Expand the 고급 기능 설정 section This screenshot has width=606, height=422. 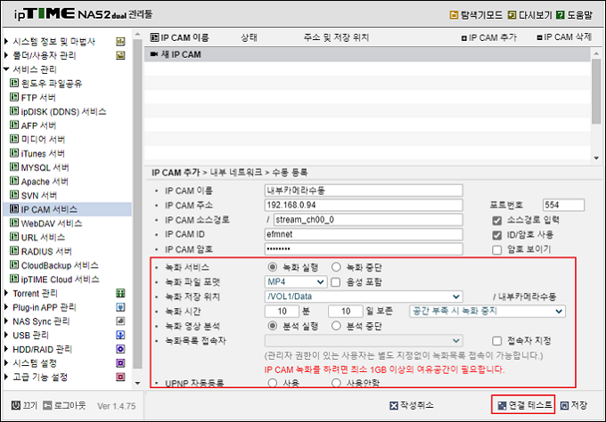6,377
